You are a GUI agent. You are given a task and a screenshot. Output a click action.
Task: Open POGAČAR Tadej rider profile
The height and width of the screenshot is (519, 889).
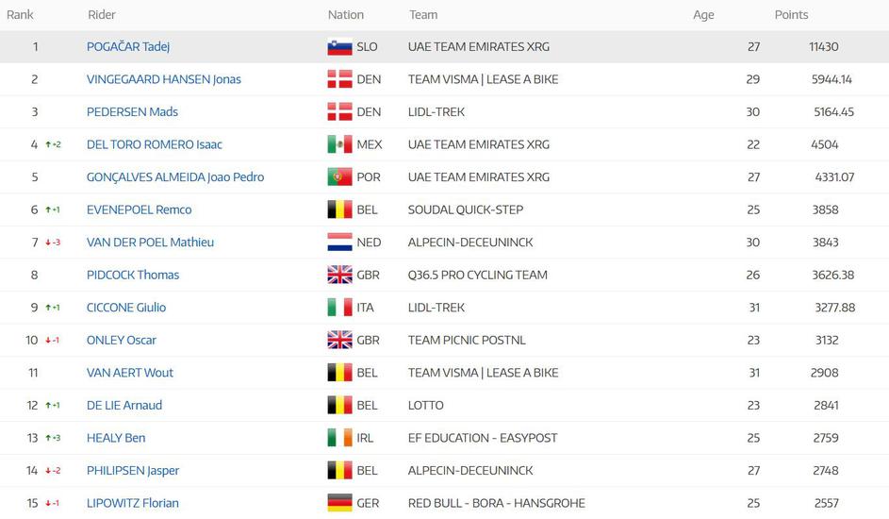point(128,47)
